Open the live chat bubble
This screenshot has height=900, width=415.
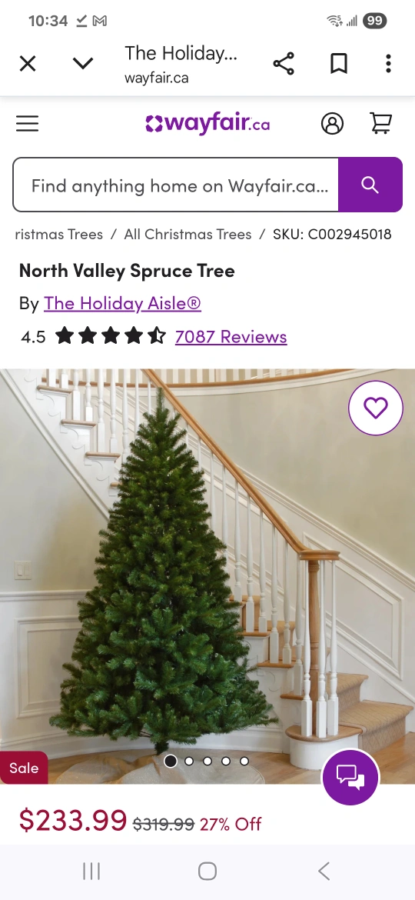click(350, 777)
